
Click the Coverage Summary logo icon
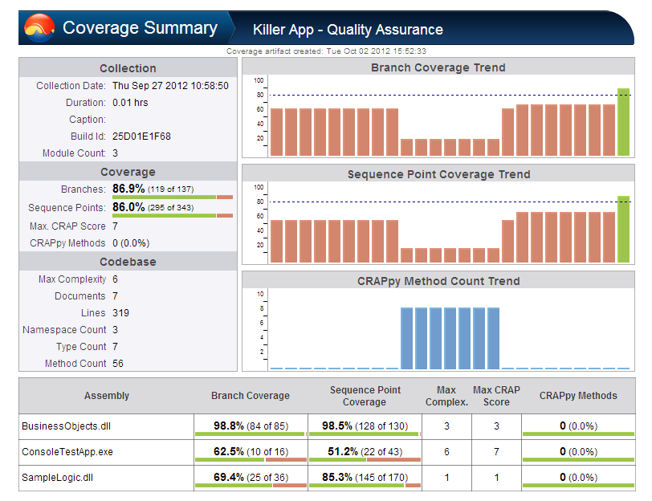(x=39, y=28)
